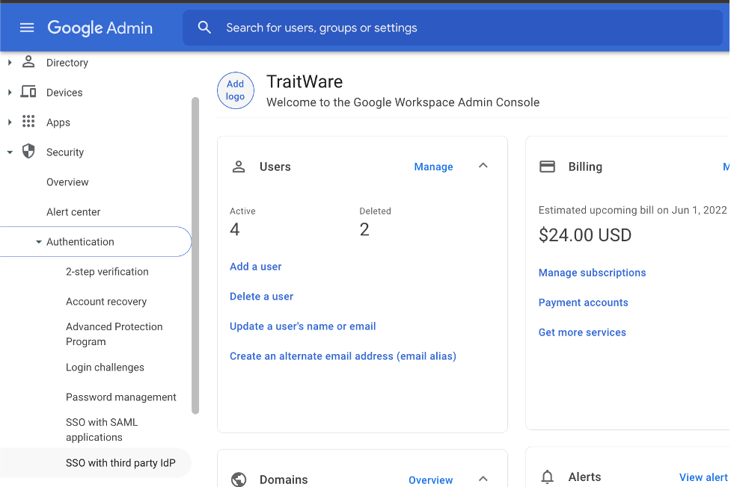The image size is (731, 487).
Task: Click the sidebar vertical scrollbar
Action: tap(195, 255)
